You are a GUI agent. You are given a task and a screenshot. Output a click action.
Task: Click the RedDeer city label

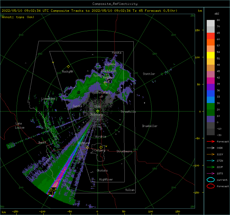[x=108, y=77]
